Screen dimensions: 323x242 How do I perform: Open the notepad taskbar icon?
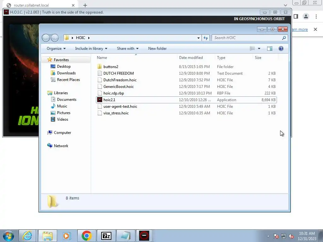(x=126, y=236)
